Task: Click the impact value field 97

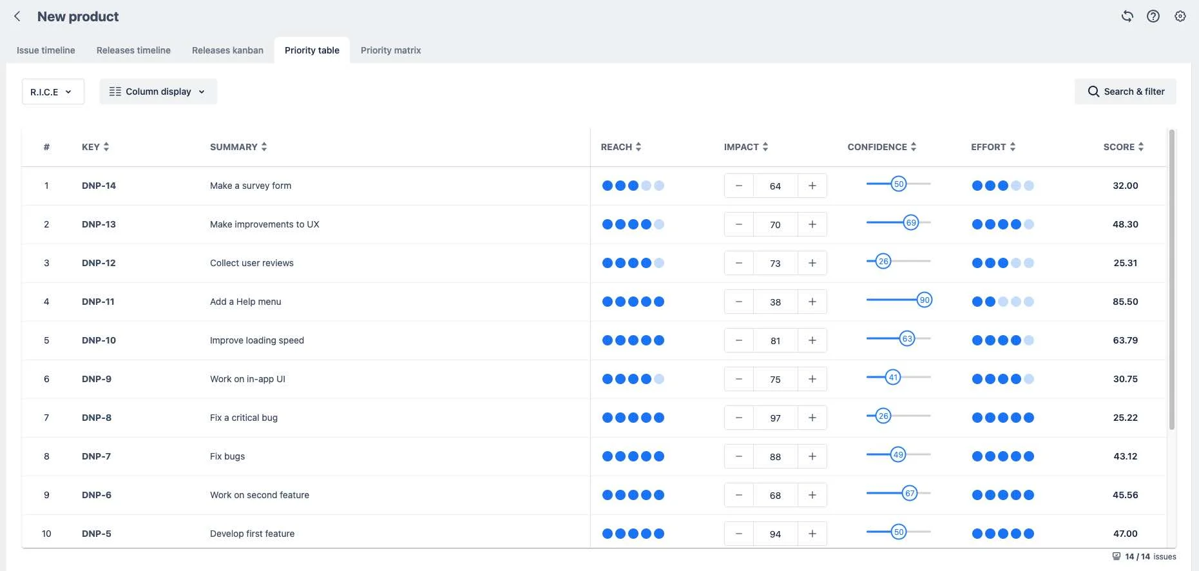Action: click(x=776, y=418)
